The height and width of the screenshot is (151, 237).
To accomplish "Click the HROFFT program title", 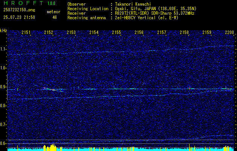I will point(23,3).
